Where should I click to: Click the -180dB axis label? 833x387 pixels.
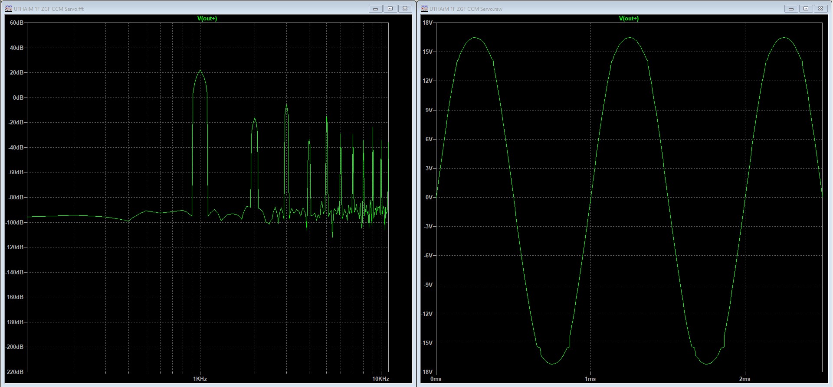(x=15, y=322)
